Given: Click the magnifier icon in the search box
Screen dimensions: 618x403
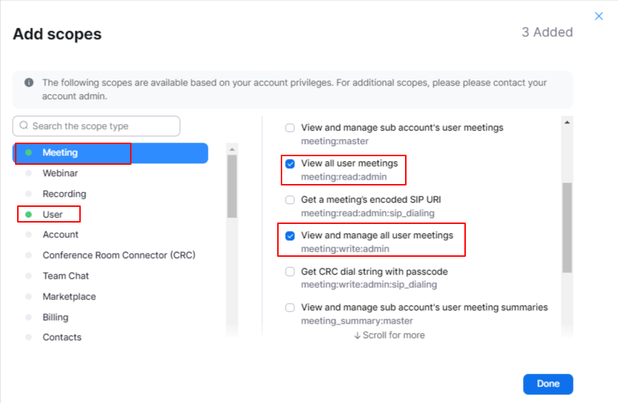Looking at the screenshot, I should pyautogui.click(x=24, y=126).
